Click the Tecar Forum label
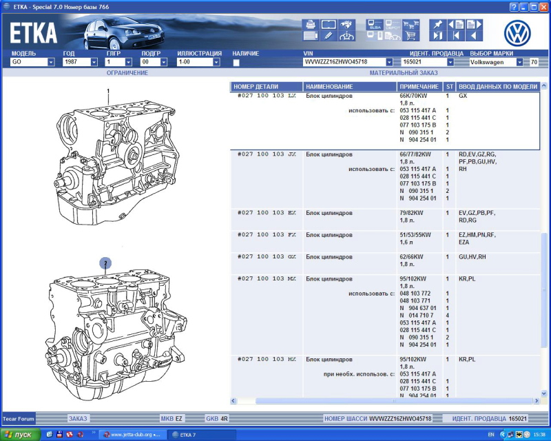The image size is (551, 441). tap(19, 418)
